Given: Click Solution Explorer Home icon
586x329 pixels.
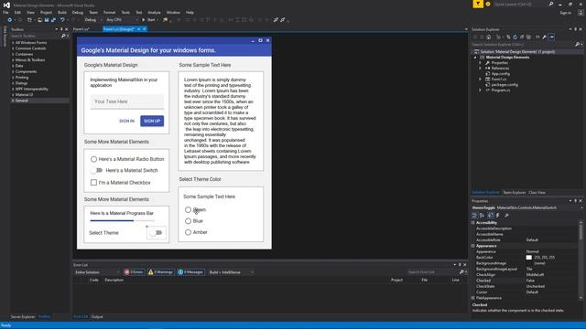Looking at the screenshot, I should point(488,37).
